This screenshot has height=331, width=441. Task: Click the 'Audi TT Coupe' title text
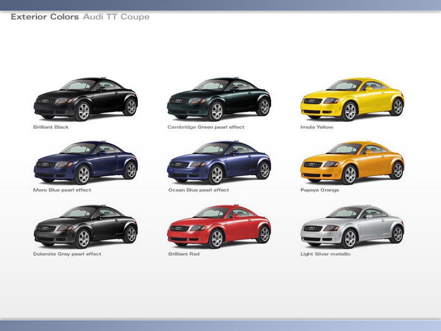(x=116, y=17)
